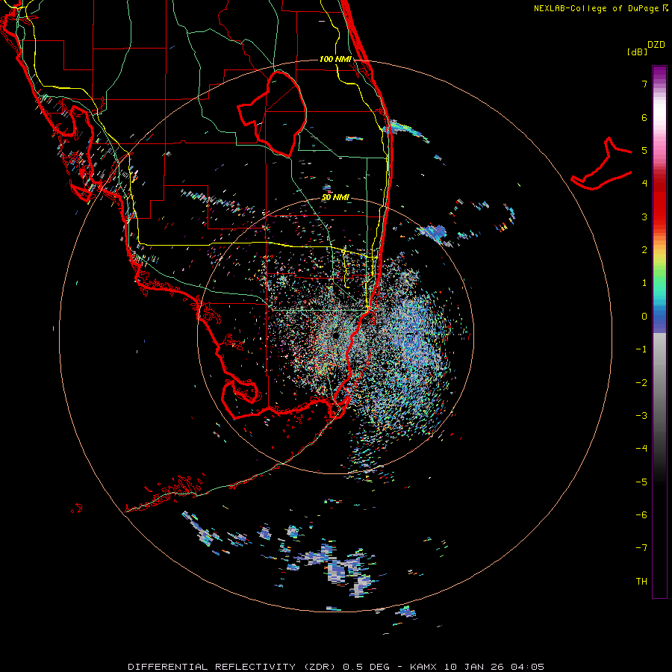Click the radar site center dot
Viewport: 672px width, 672px height.
pos(335,335)
